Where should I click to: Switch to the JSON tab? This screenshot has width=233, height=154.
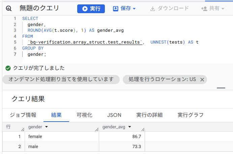114,115
